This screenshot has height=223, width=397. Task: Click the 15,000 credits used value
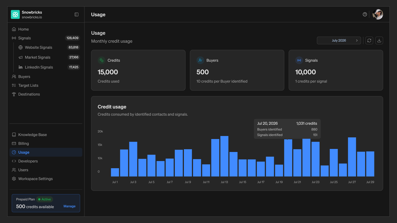[108, 72]
